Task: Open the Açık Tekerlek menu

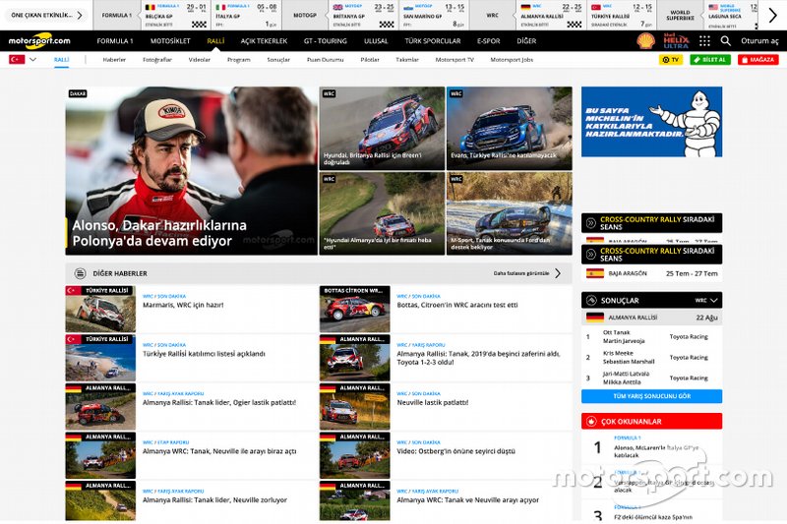Action: point(264,41)
